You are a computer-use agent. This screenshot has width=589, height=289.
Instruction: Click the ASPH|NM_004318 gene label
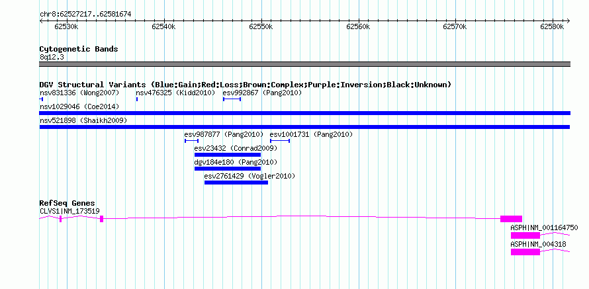538,244
